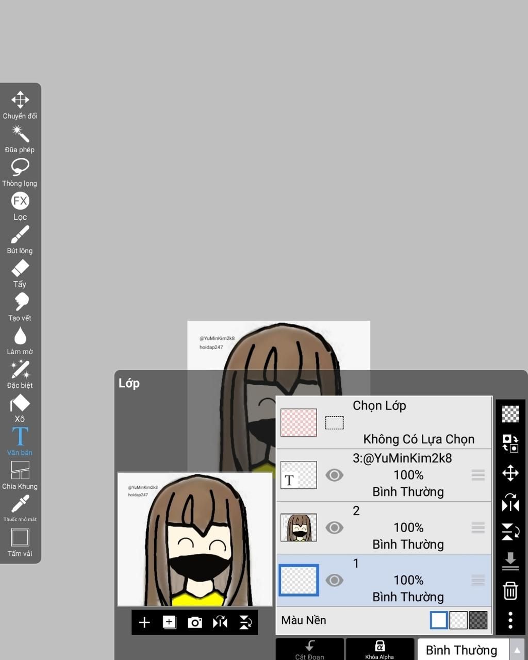528x660 pixels.
Task: Hide layer 3:@YuMinKim2k8 with eye icon
Action: (335, 475)
